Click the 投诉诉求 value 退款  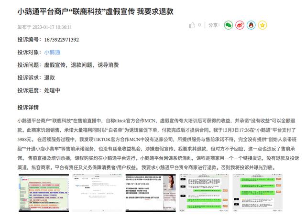click(49, 77)
